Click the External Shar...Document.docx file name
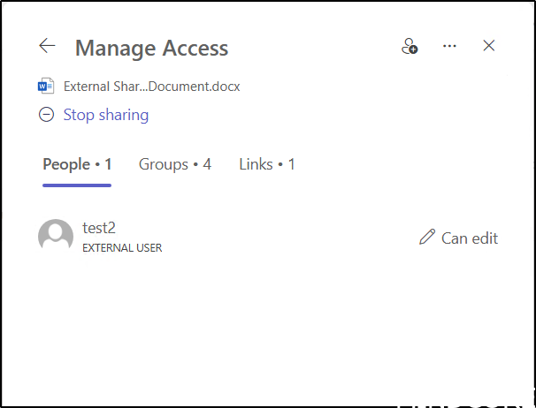536x408 pixels. 151,87
